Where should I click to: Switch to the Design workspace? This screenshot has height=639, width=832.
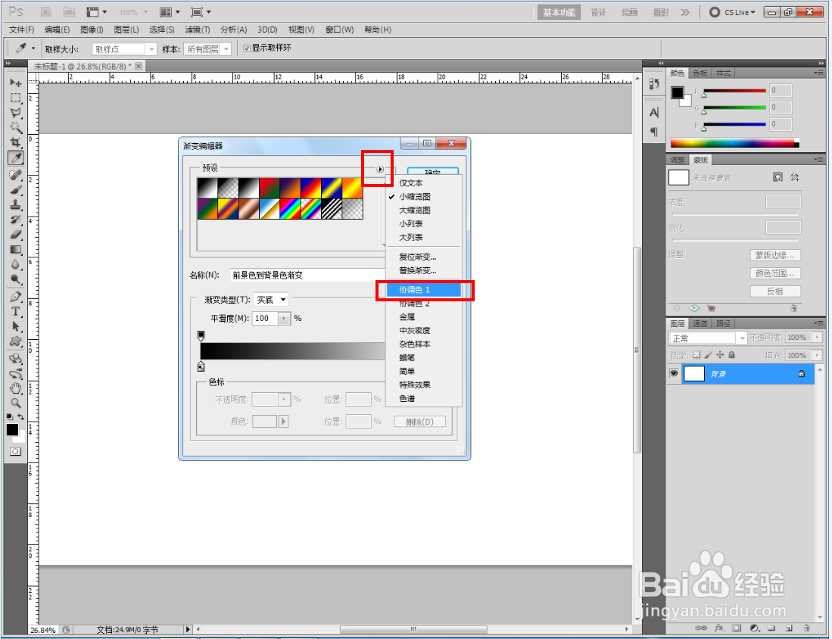pos(599,12)
